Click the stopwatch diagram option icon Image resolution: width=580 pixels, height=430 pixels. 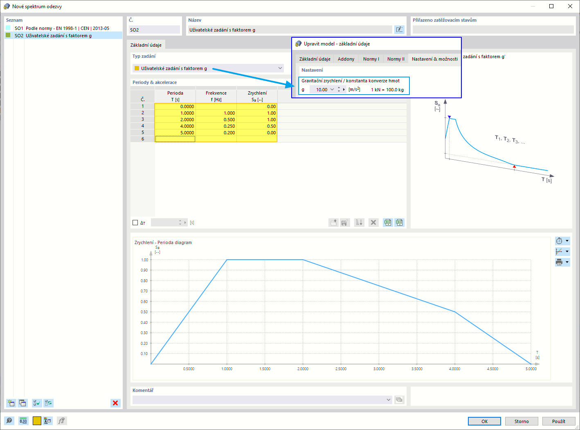pos(559,241)
